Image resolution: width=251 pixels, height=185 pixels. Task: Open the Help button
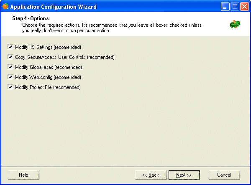[x=23, y=175]
